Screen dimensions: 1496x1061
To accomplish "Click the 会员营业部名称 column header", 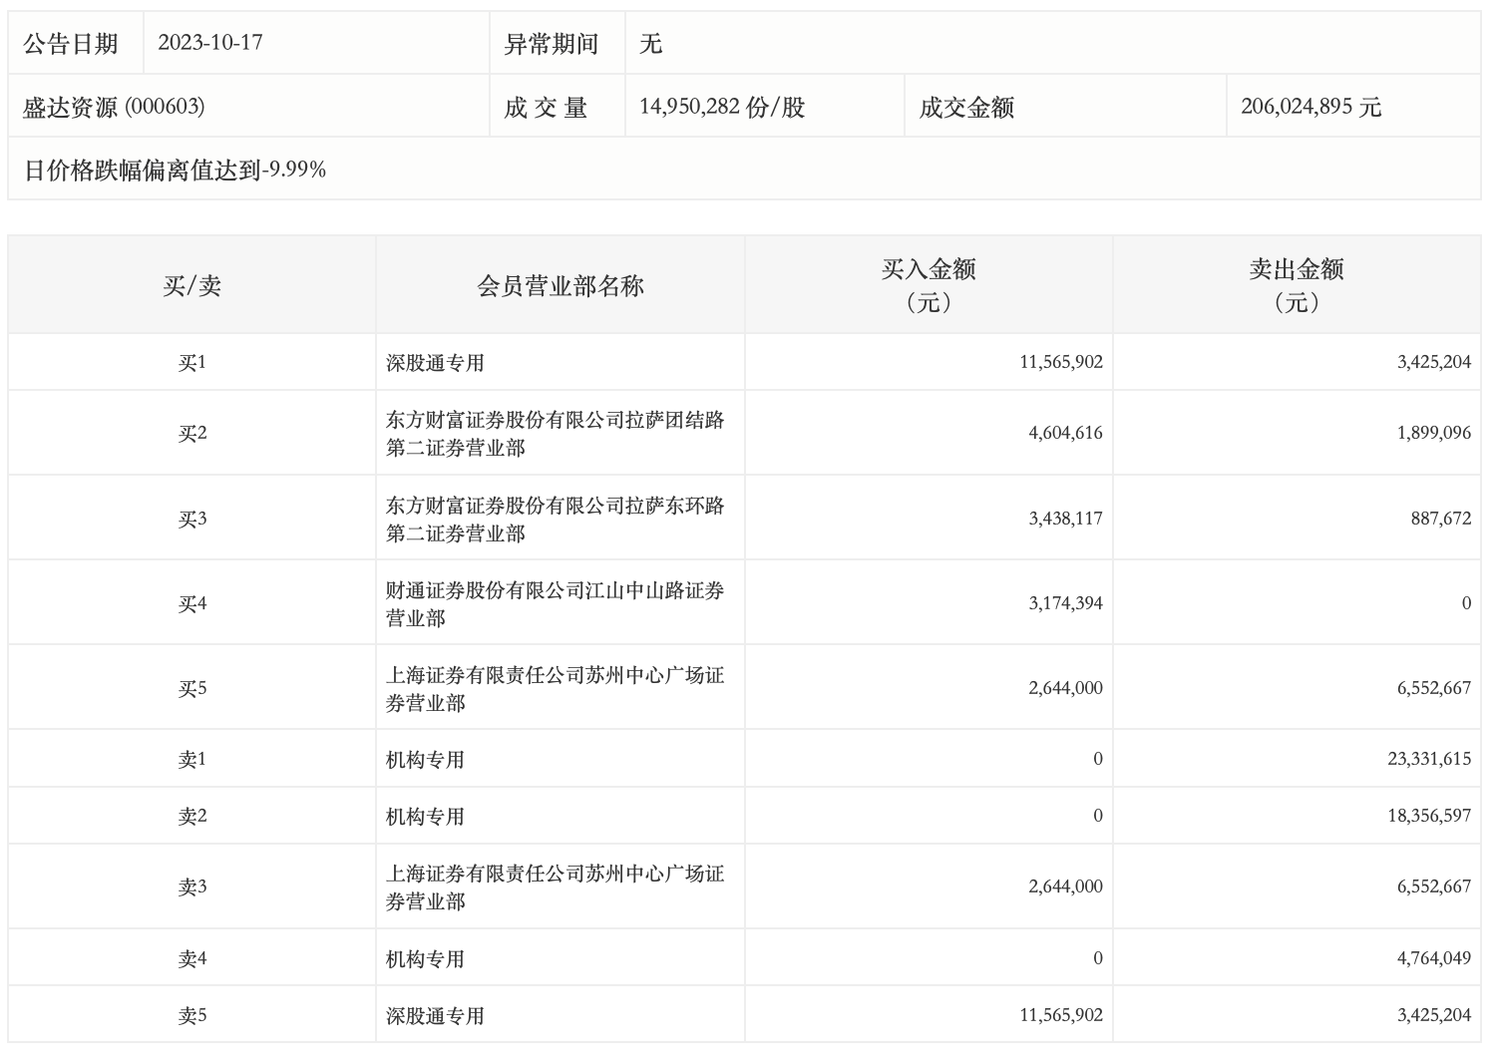I will (561, 286).
